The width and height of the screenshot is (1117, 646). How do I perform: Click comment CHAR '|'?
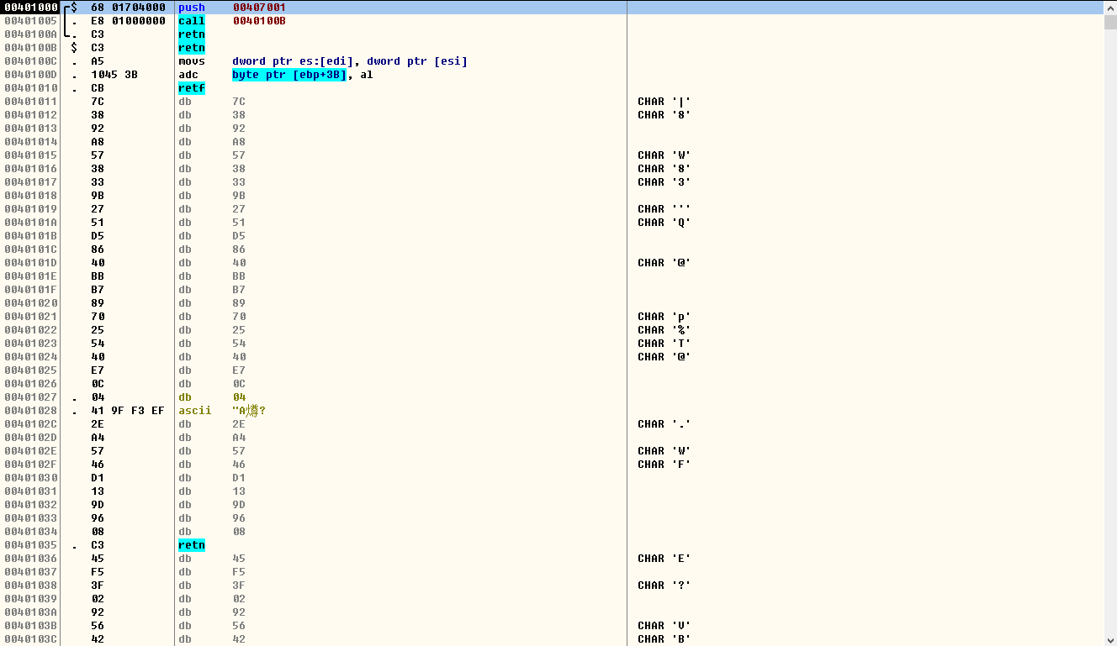tap(664, 102)
